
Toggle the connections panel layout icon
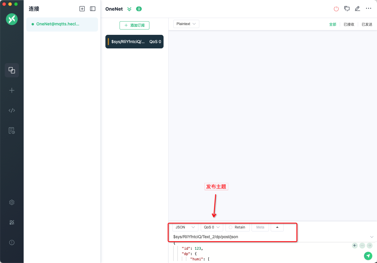click(x=93, y=9)
